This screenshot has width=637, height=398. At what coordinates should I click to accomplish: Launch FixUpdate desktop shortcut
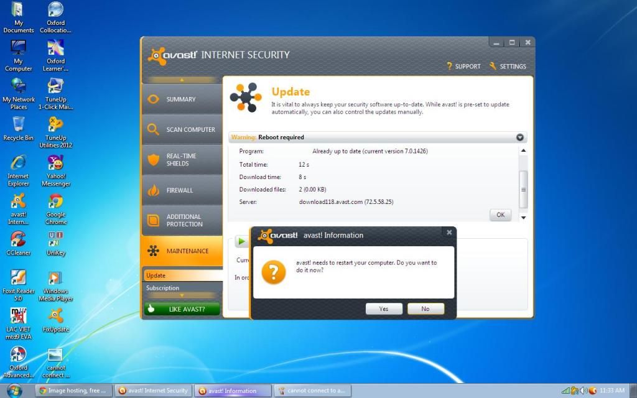(55, 320)
